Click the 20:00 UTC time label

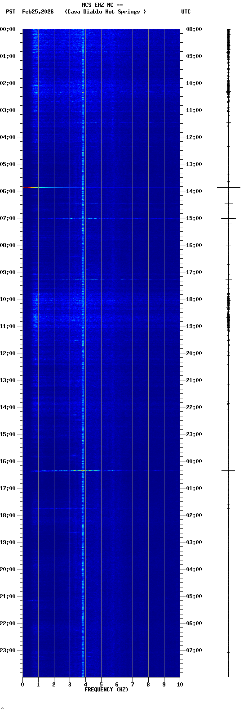(x=194, y=353)
